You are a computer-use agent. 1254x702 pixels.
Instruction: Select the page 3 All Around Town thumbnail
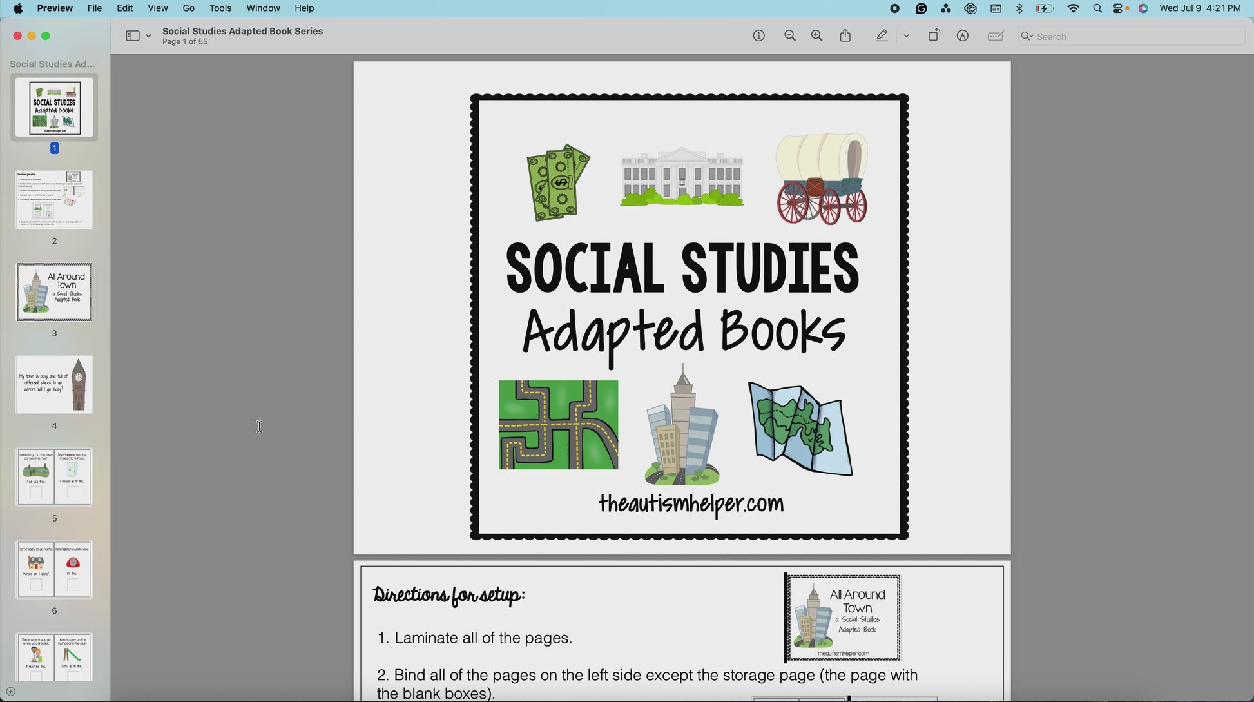coord(54,292)
